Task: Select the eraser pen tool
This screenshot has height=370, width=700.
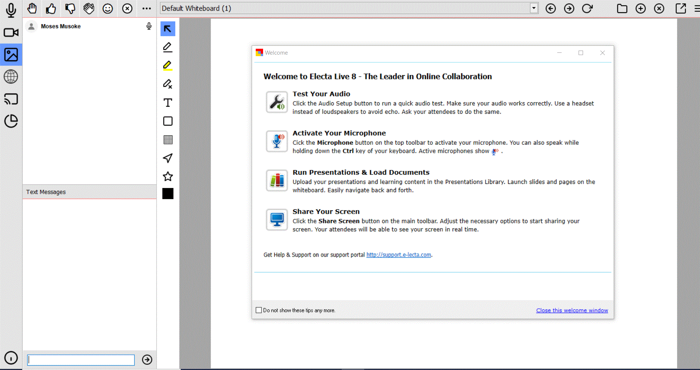Action: (168, 84)
